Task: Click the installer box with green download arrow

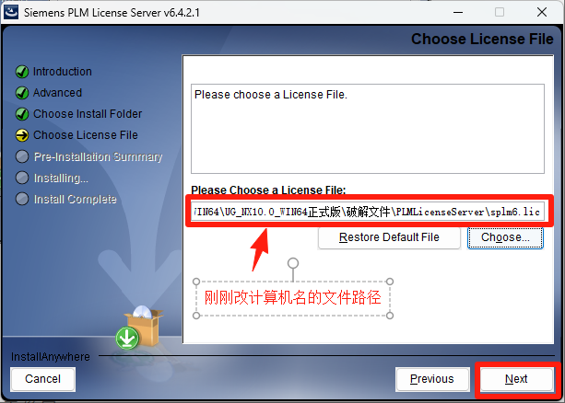Action: (139, 328)
